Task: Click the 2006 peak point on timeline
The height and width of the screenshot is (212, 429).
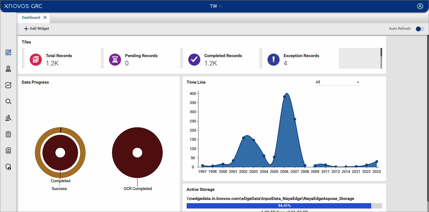Action: pyautogui.click(x=284, y=97)
